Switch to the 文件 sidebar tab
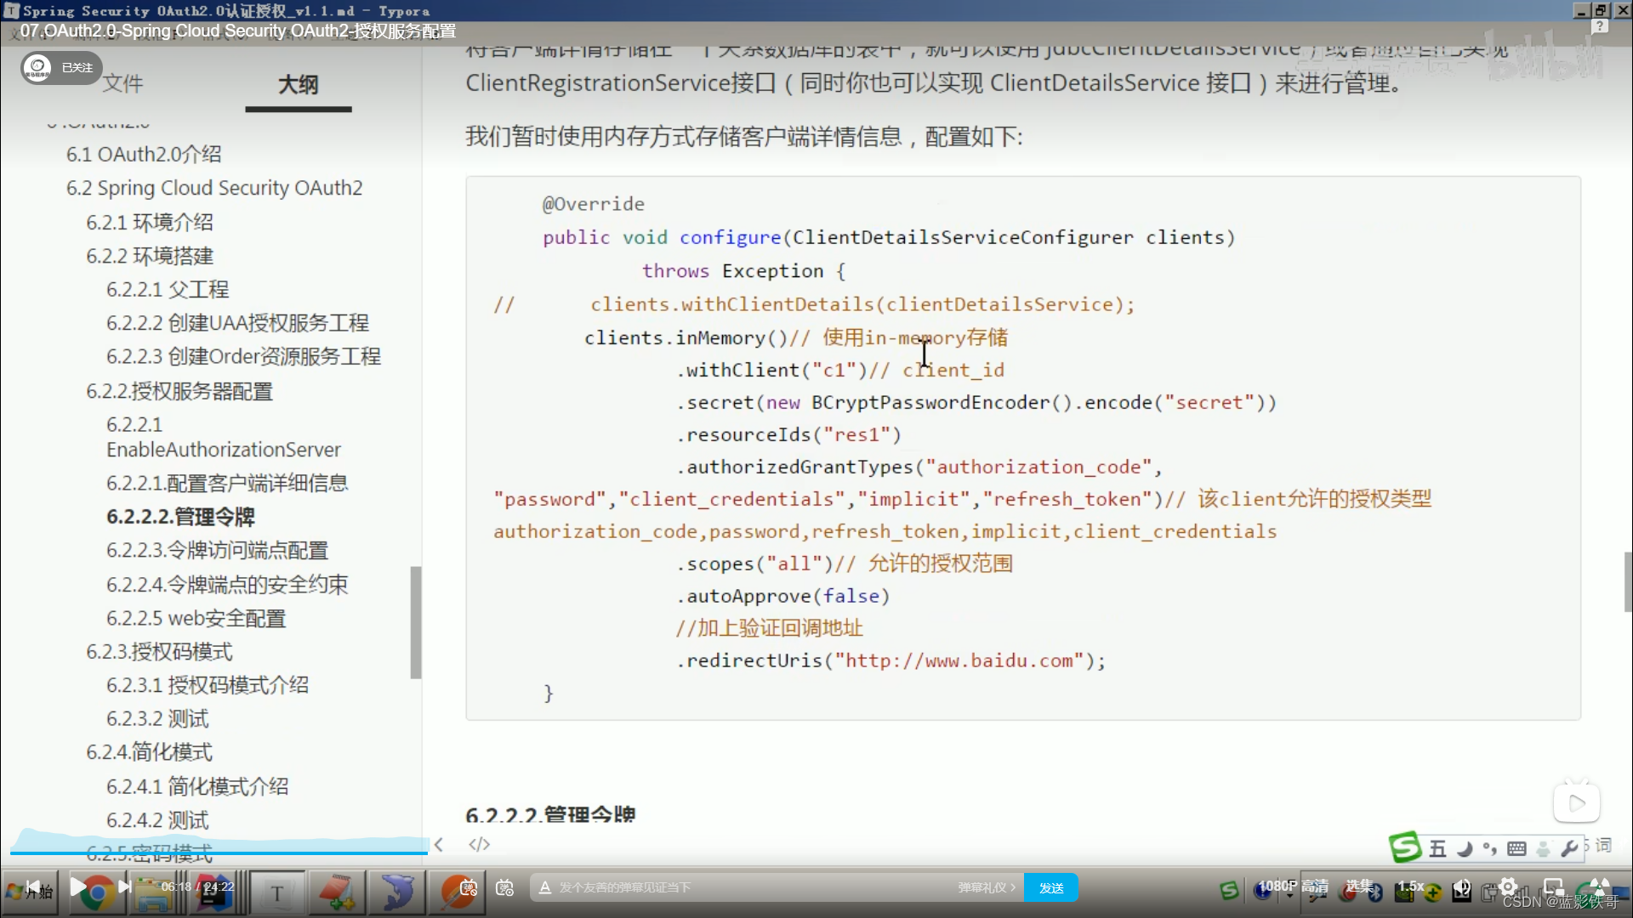This screenshot has height=918, width=1633. 123,84
